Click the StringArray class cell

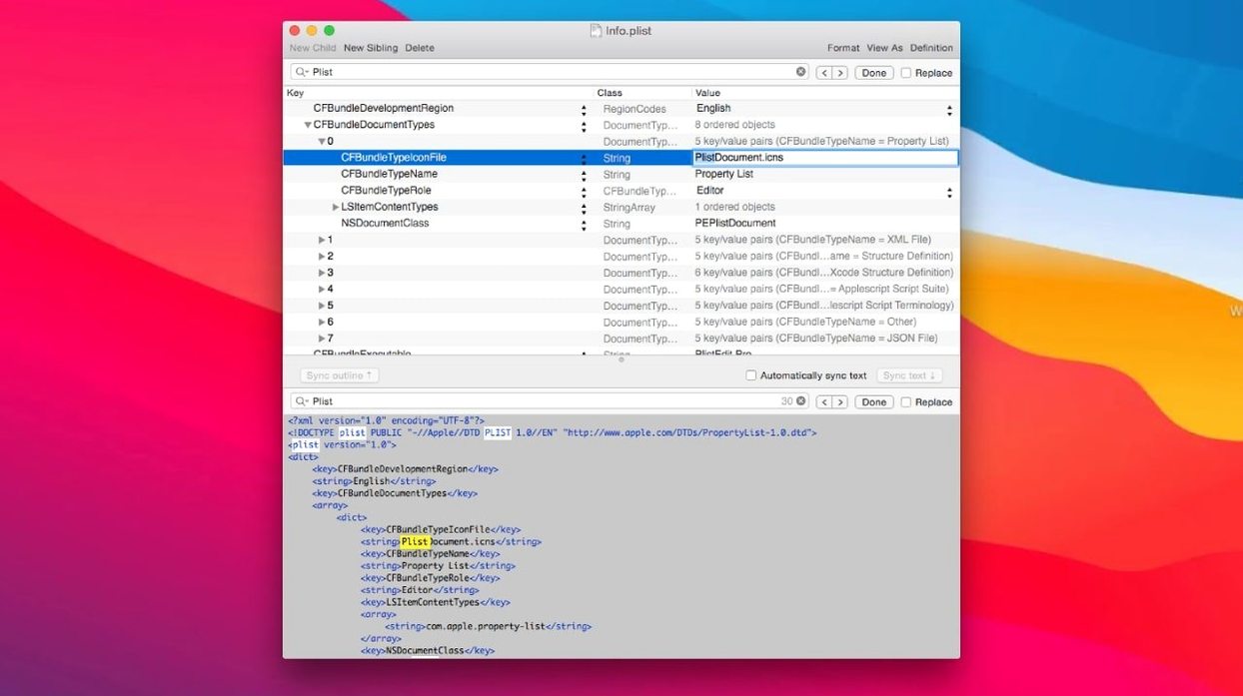click(629, 208)
